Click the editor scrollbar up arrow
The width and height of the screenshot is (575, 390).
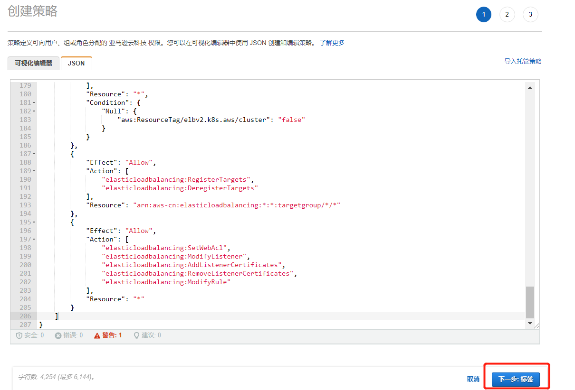pyautogui.click(x=530, y=87)
